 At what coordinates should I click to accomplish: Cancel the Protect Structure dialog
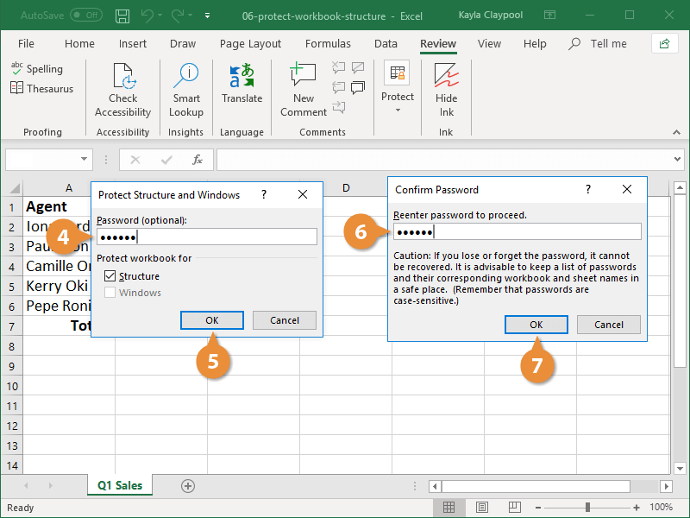point(284,319)
